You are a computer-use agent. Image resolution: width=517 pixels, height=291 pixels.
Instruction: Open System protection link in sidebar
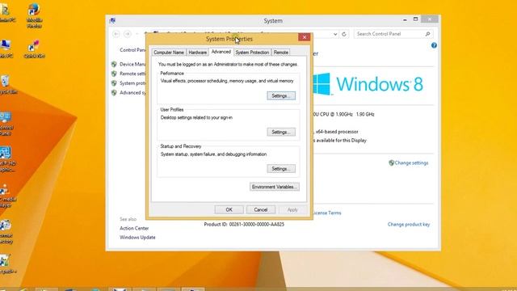point(132,83)
